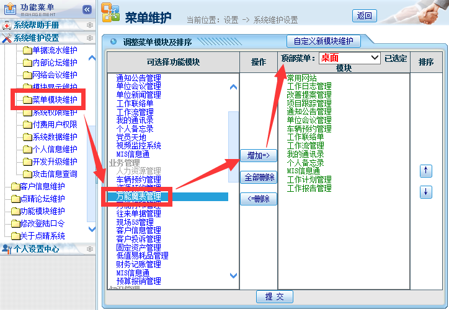
Task: Open 菜单模块维护 in the sidebar tree
Action: click(55, 100)
